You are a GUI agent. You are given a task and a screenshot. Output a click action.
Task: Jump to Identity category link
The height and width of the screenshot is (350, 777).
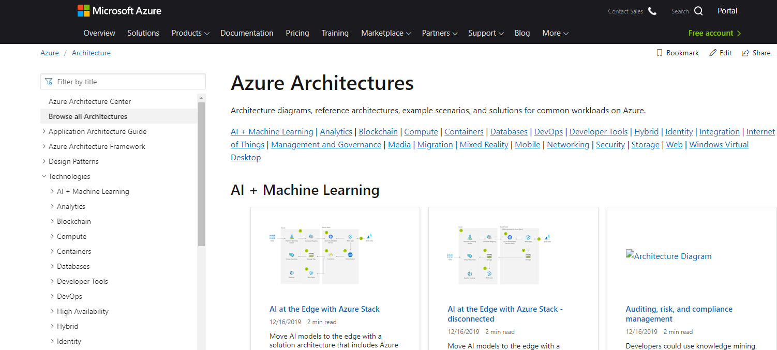coord(679,132)
